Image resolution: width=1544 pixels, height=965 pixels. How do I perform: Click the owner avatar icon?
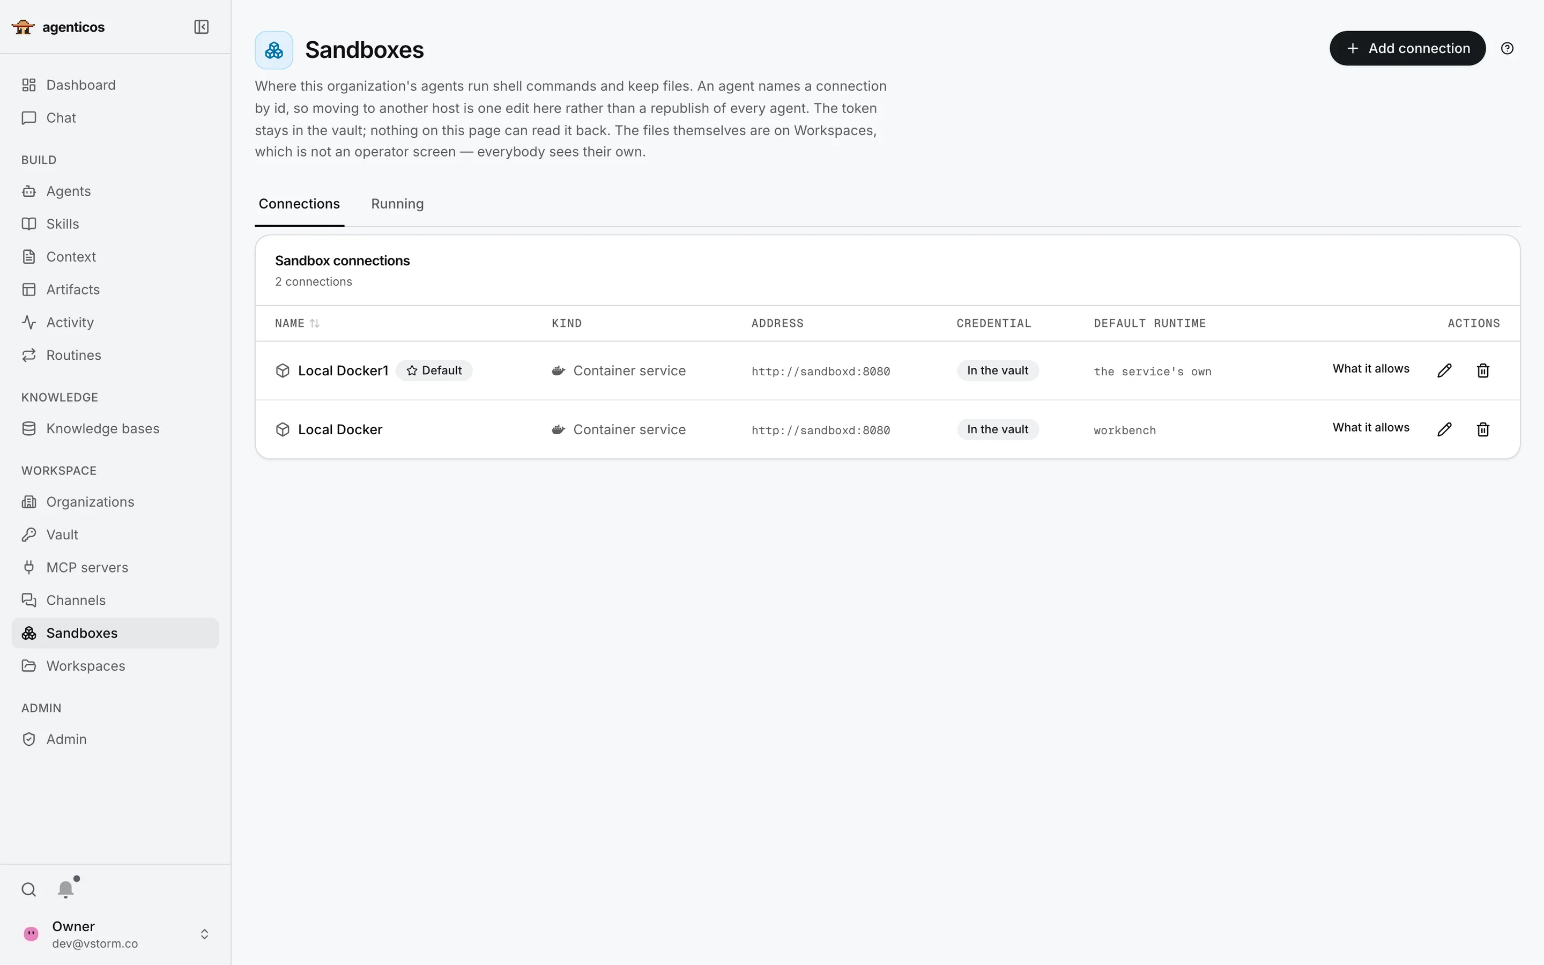pos(31,934)
